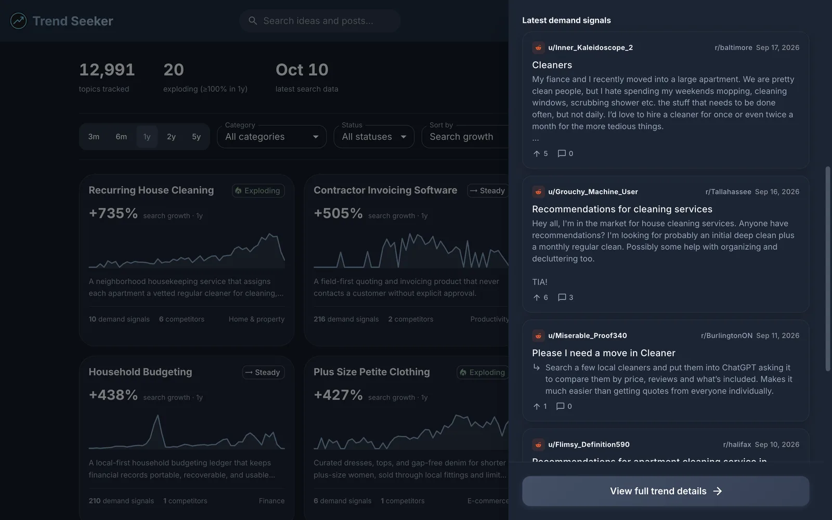The width and height of the screenshot is (832, 520).
Task: Click the 6 competitors text
Action: click(181, 319)
